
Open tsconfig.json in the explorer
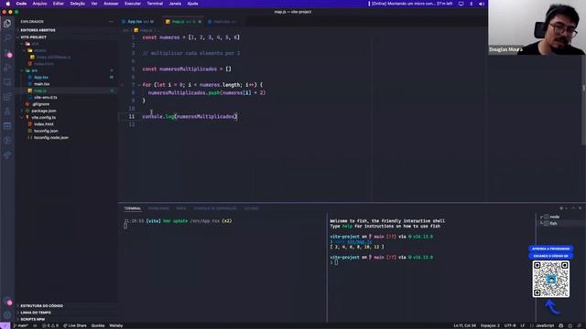(x=46, y=131)
